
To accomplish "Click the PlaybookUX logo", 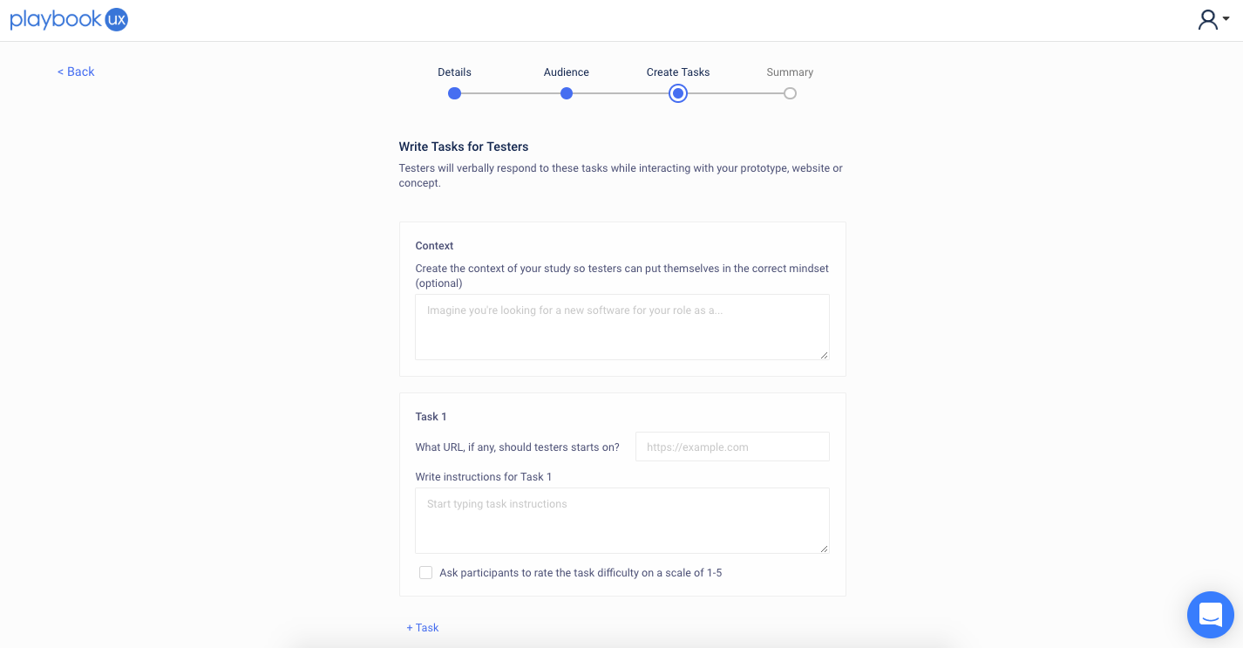I will coord(69,20).
